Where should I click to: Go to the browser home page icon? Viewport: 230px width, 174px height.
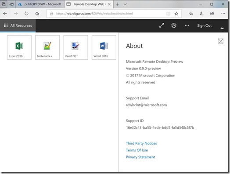coord(37,14)
